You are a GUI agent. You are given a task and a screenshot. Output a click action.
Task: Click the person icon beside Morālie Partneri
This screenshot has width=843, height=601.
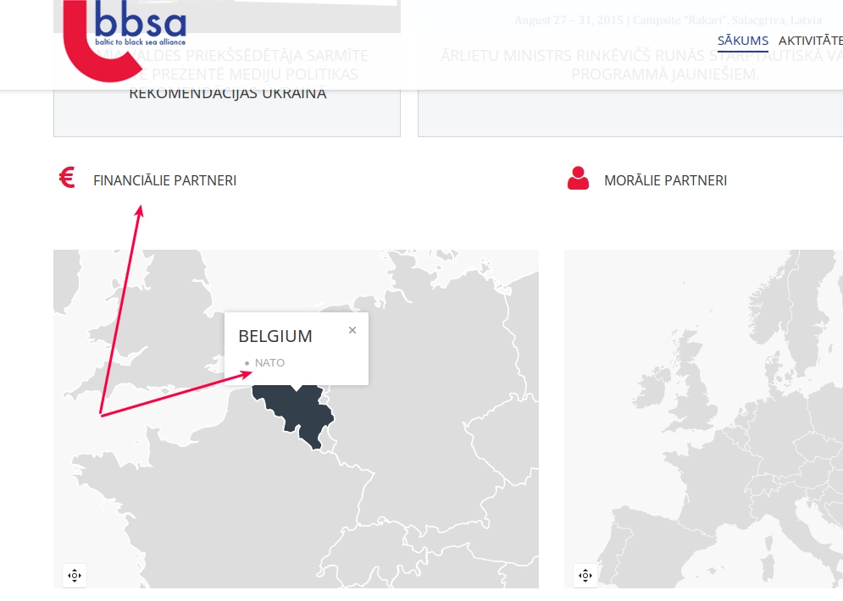[x=579, y=179]
